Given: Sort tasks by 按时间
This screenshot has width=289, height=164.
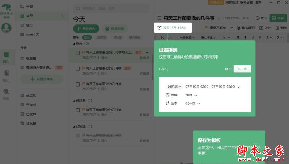Looking at the screenshot, I should pos(102,37).
